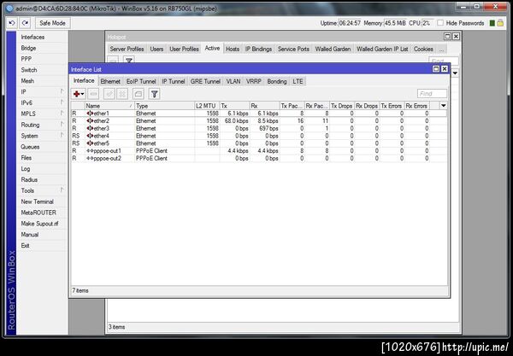Open Interfaces from sidebar menu
This screenshot has width=513, height=356.
(x=32, y=37)
